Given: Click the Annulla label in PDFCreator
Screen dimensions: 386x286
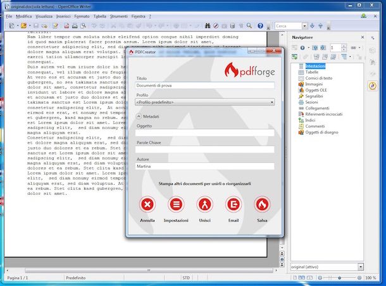Looking at the screenshot, I should (147, 220).
